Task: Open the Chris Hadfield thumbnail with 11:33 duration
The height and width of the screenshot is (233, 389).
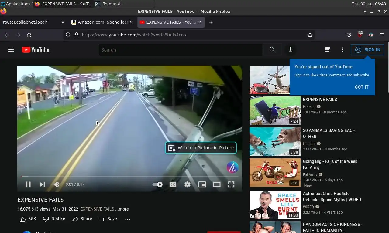Action: pyautogui.click(x=275, y=205)
